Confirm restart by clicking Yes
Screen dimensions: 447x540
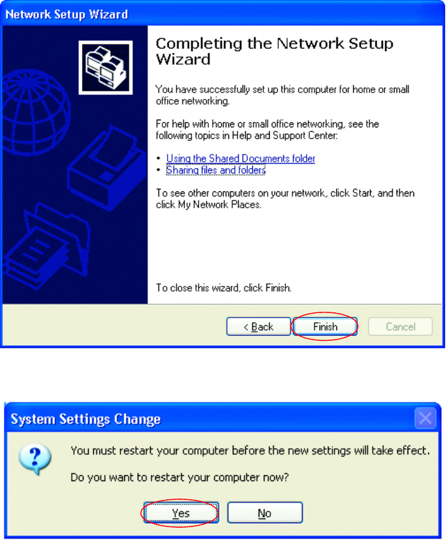click(181, 513)
